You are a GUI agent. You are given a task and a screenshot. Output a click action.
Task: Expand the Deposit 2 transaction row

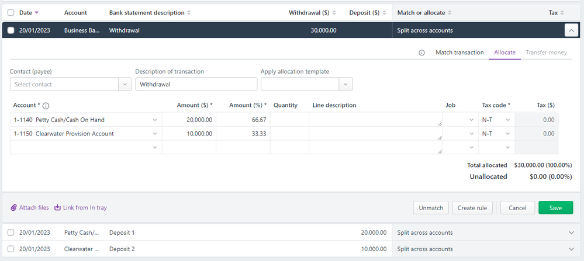coord(571,248)
